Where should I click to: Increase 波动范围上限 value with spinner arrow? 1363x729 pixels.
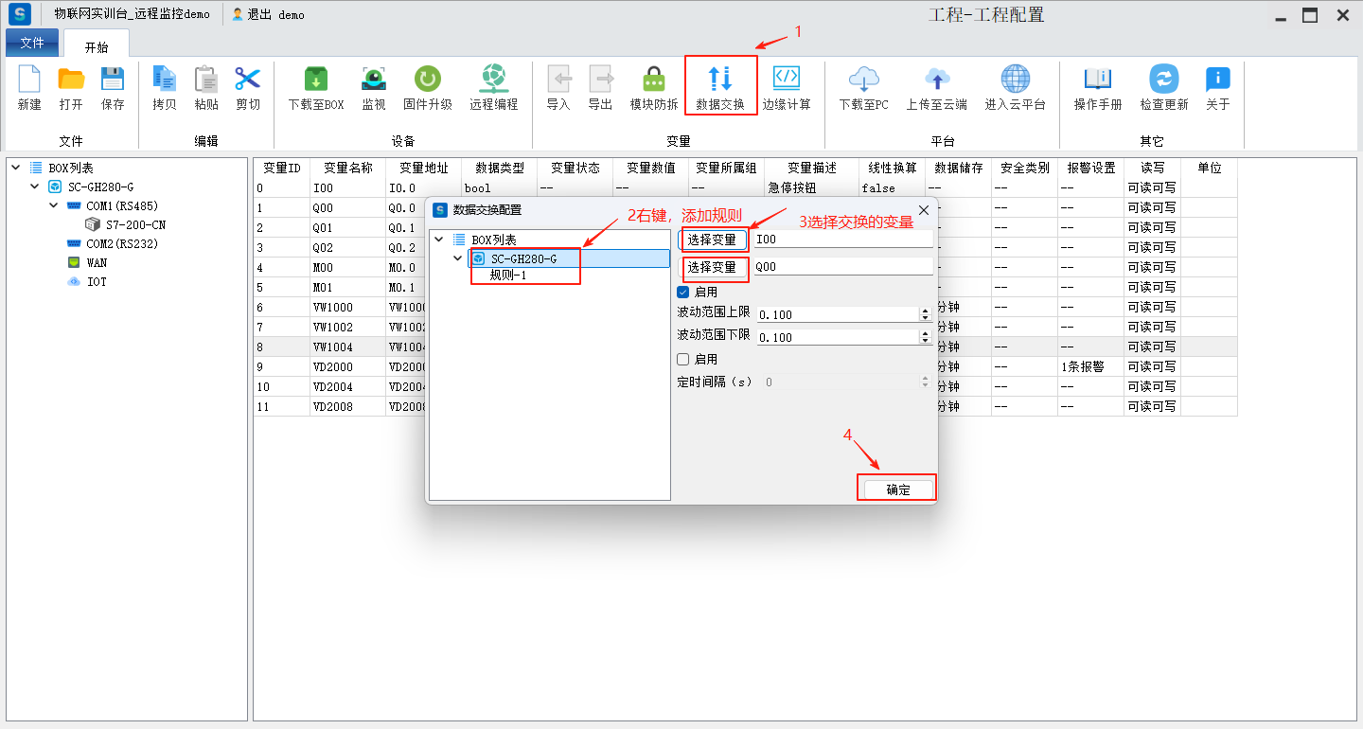click(x=925, y=310)
